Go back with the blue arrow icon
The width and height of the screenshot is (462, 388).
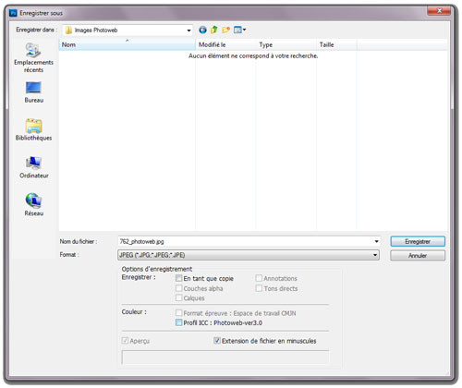(x=202, y=30)
